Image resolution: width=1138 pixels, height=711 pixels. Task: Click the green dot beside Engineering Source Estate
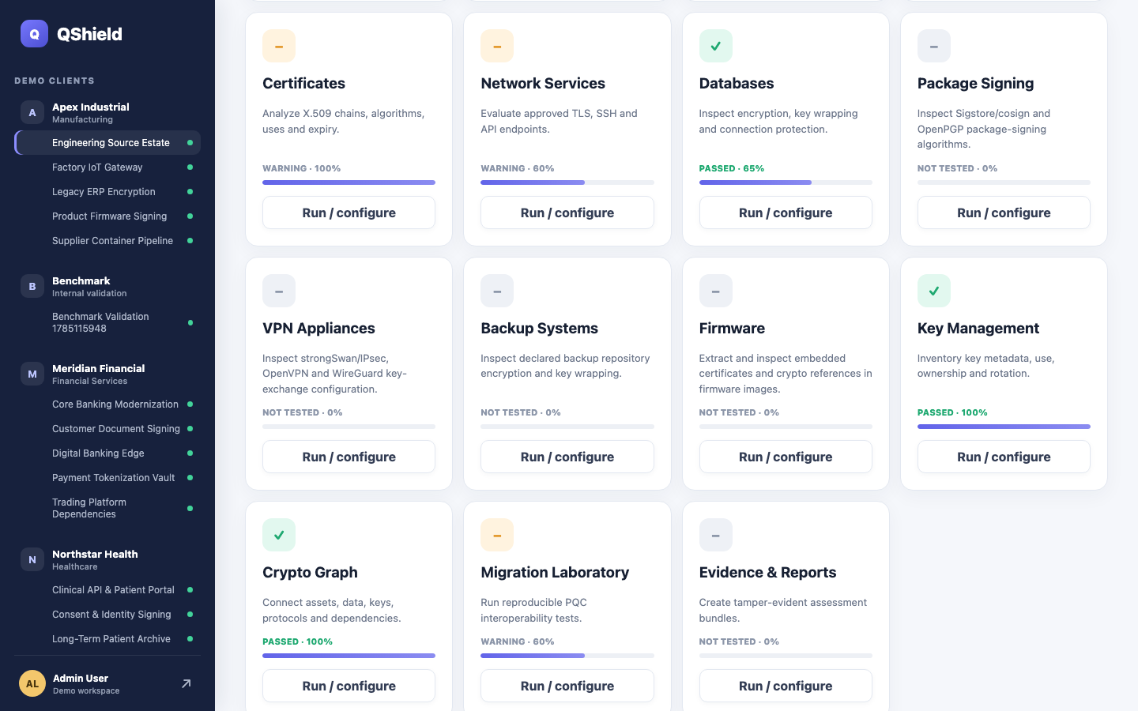point(190,143)
